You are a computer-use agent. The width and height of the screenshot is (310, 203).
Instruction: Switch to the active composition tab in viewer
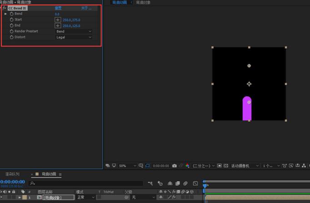click(x=120, y=2)
